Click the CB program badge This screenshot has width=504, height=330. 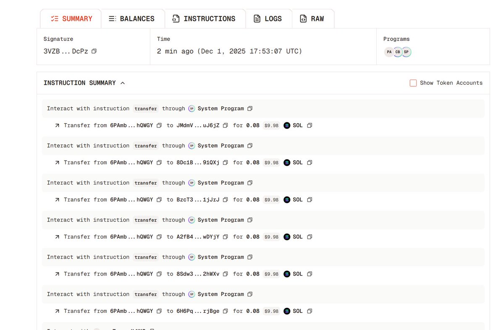(398, 52)
